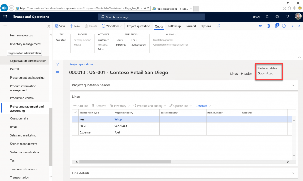Unpin the left navigation pane

point(49,26)
